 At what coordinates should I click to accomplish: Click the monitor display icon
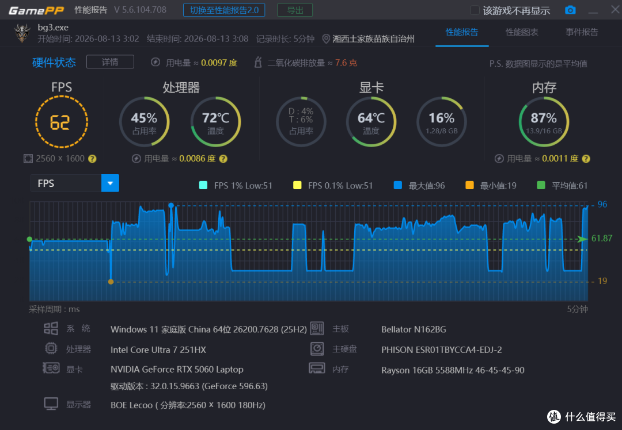[51, 404]
